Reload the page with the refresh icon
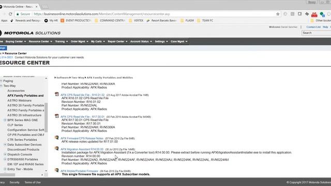The height and width of the screenshot is (186, 331). (10, 14)
